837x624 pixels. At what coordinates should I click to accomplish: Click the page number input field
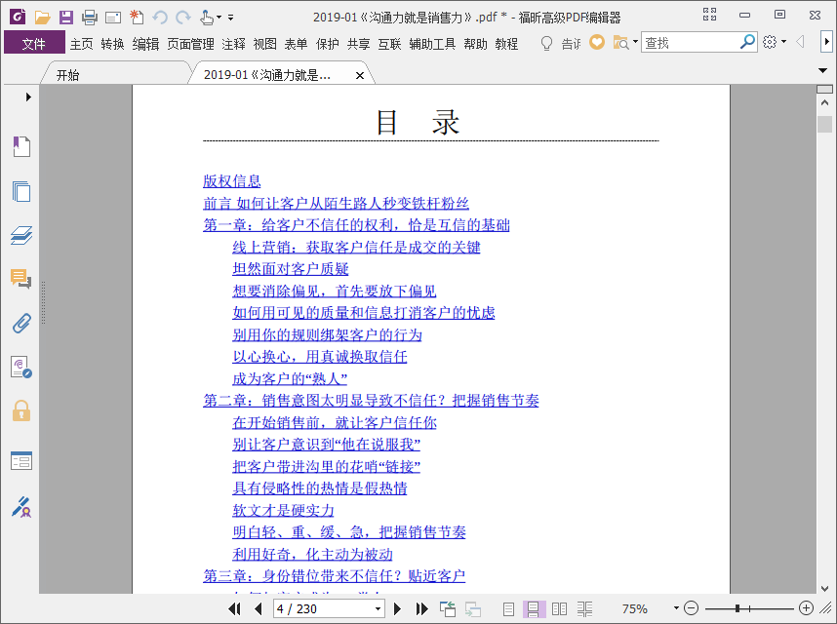(324, 608)
